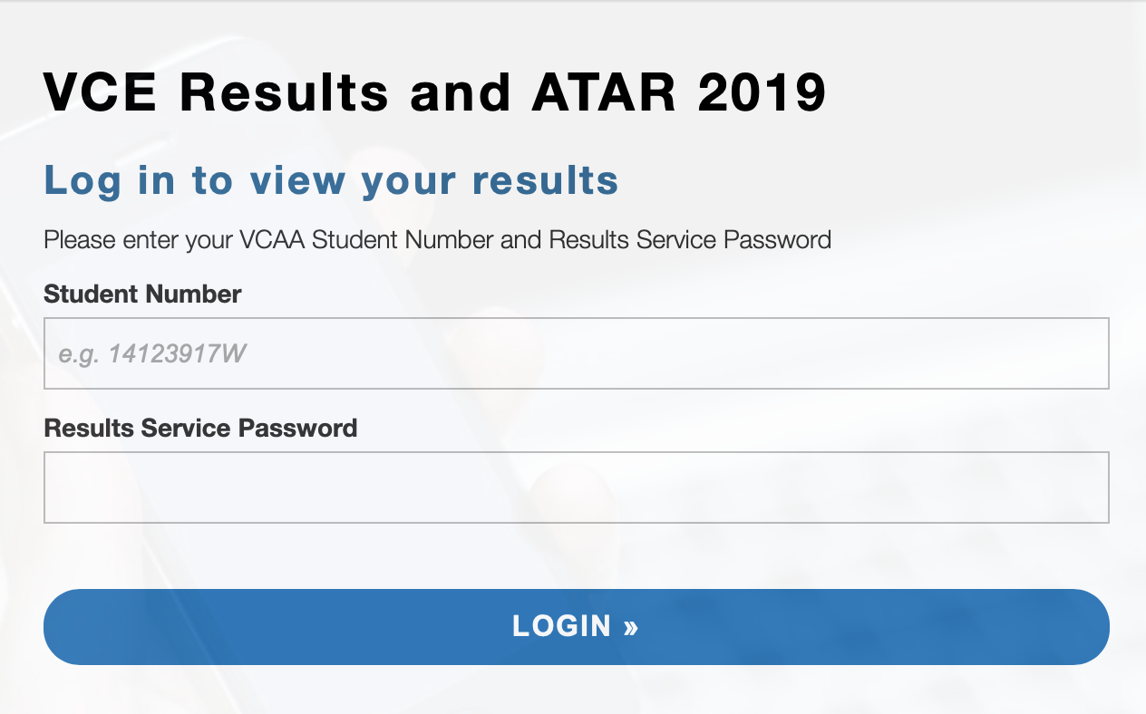
Task: Click the » arrow inside the LOGIN button
Action: [628, 626]
